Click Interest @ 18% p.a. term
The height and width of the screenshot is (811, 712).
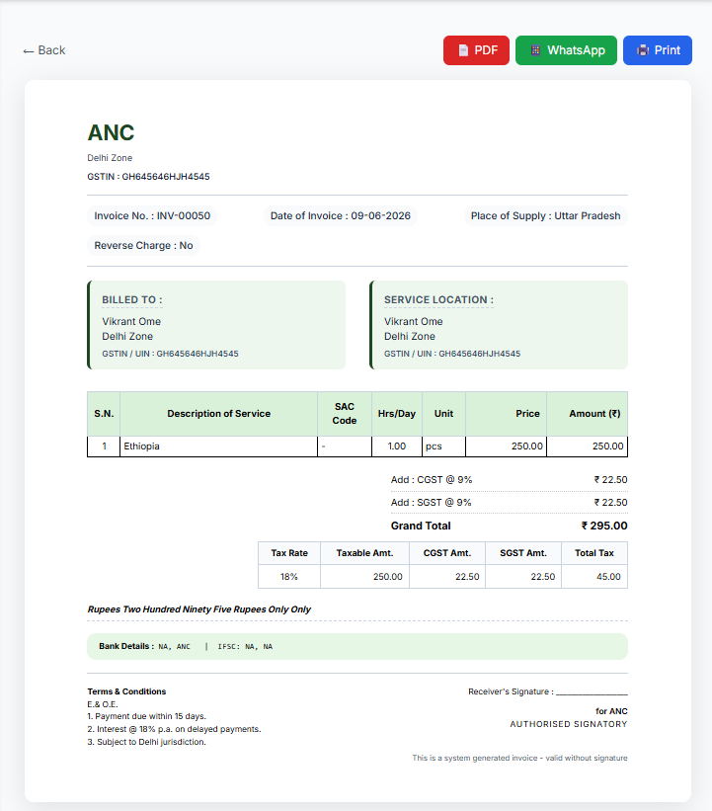pos(174,729)
